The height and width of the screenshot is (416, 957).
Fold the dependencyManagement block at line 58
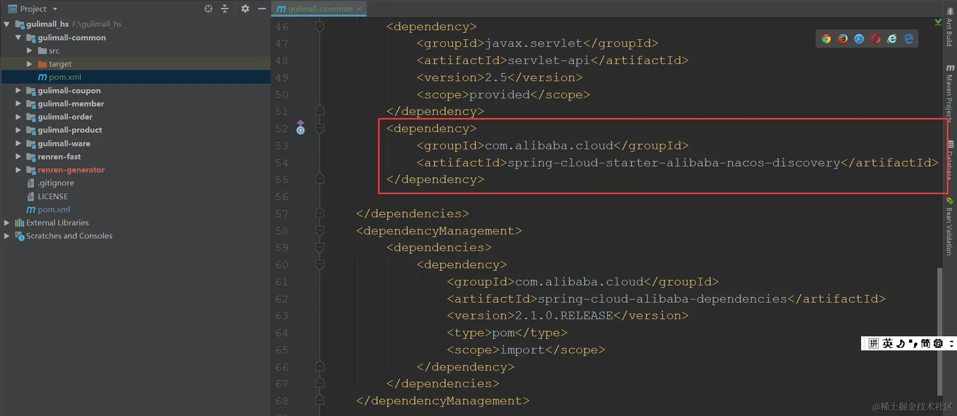pos(320,231)
